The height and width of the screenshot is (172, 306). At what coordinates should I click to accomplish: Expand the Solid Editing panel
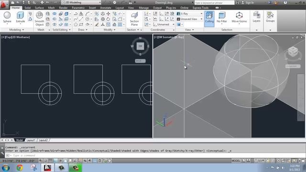(x=62, y=30)
